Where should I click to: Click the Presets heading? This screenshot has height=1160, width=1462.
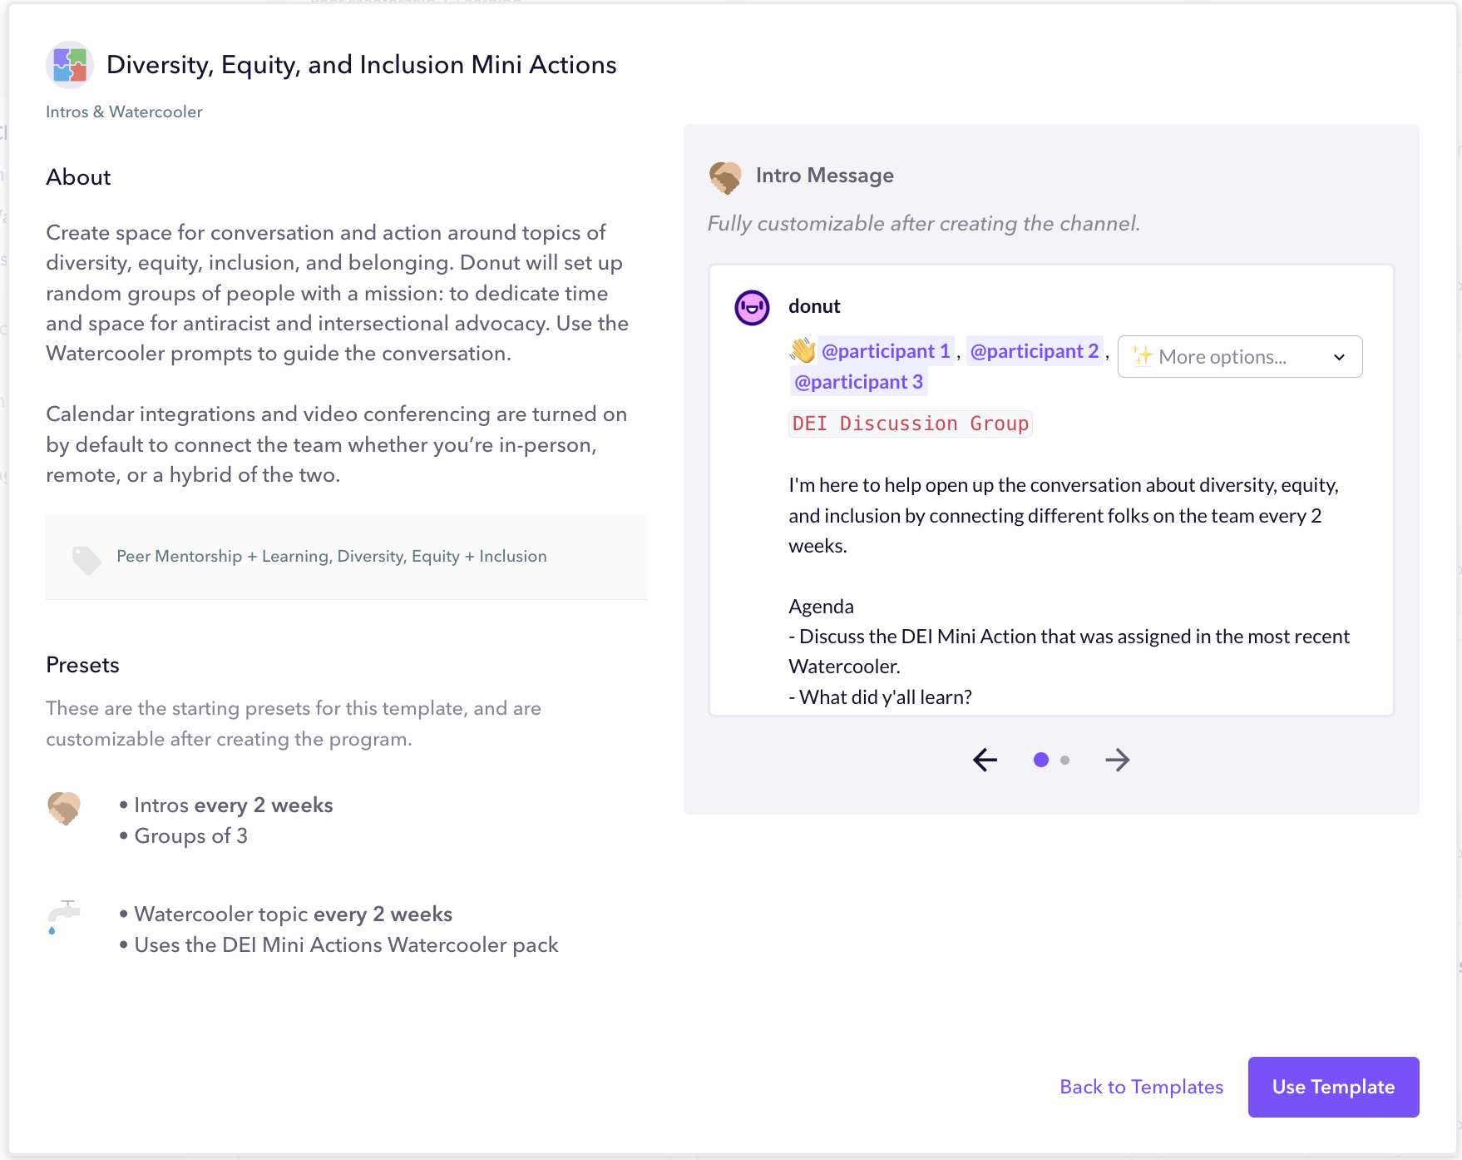click(82, 665)
